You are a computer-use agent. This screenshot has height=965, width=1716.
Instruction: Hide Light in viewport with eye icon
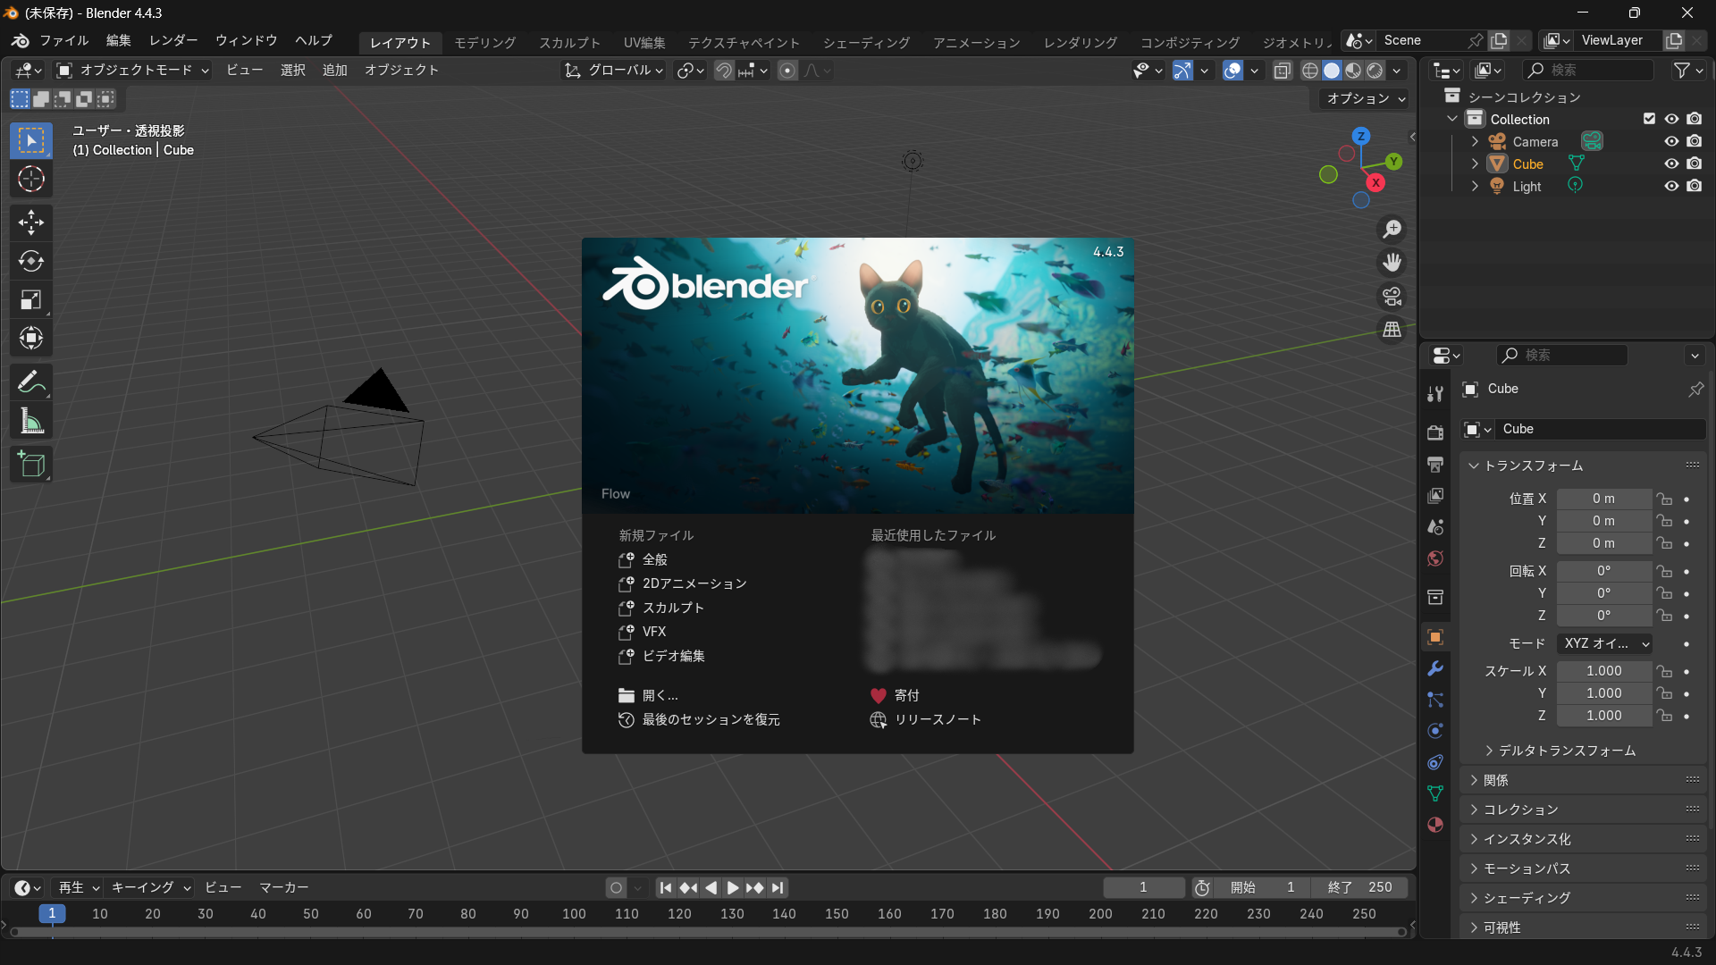(1671, 186)
